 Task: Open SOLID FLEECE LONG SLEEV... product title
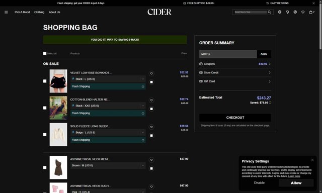[x=90, y=126]
